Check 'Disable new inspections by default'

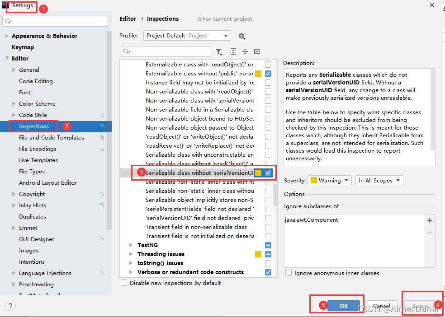(x=124, y=283)
